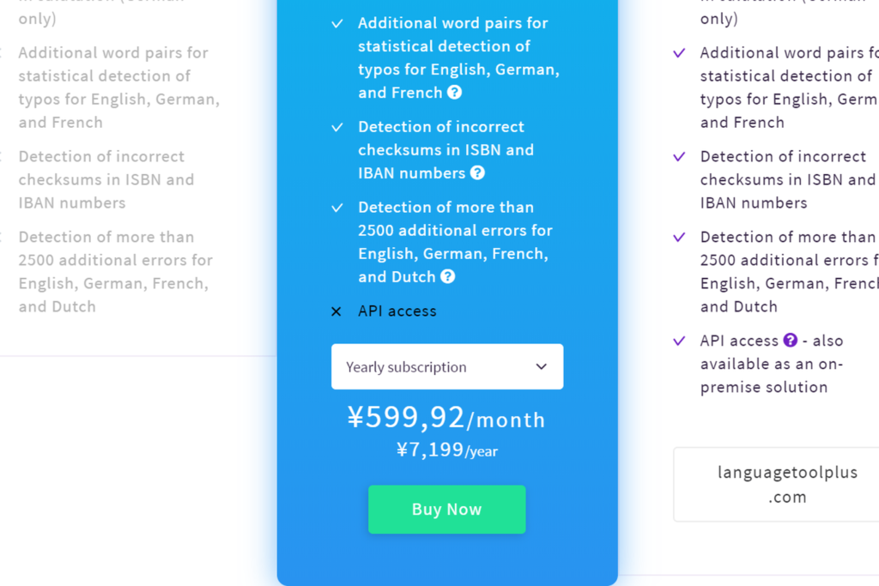This screenshot has width=879, height=586.
Task: Click the ¥7,199/year price text
Action: (446, 450)
